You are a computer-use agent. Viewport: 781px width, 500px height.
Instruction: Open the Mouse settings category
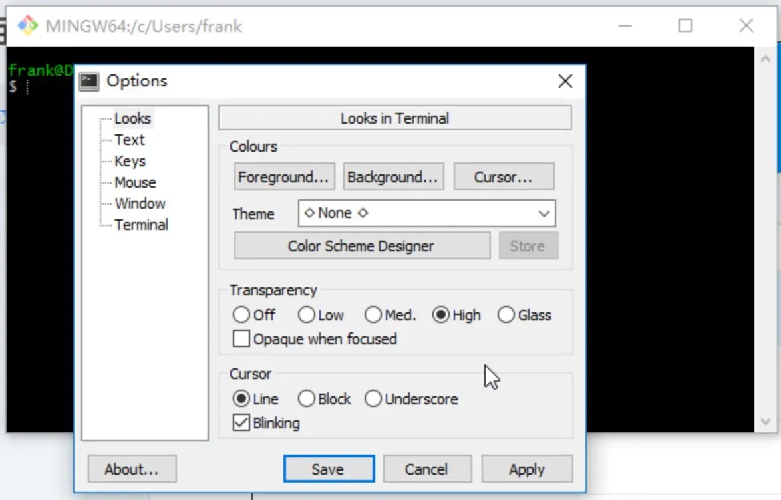tap(135, 182)
